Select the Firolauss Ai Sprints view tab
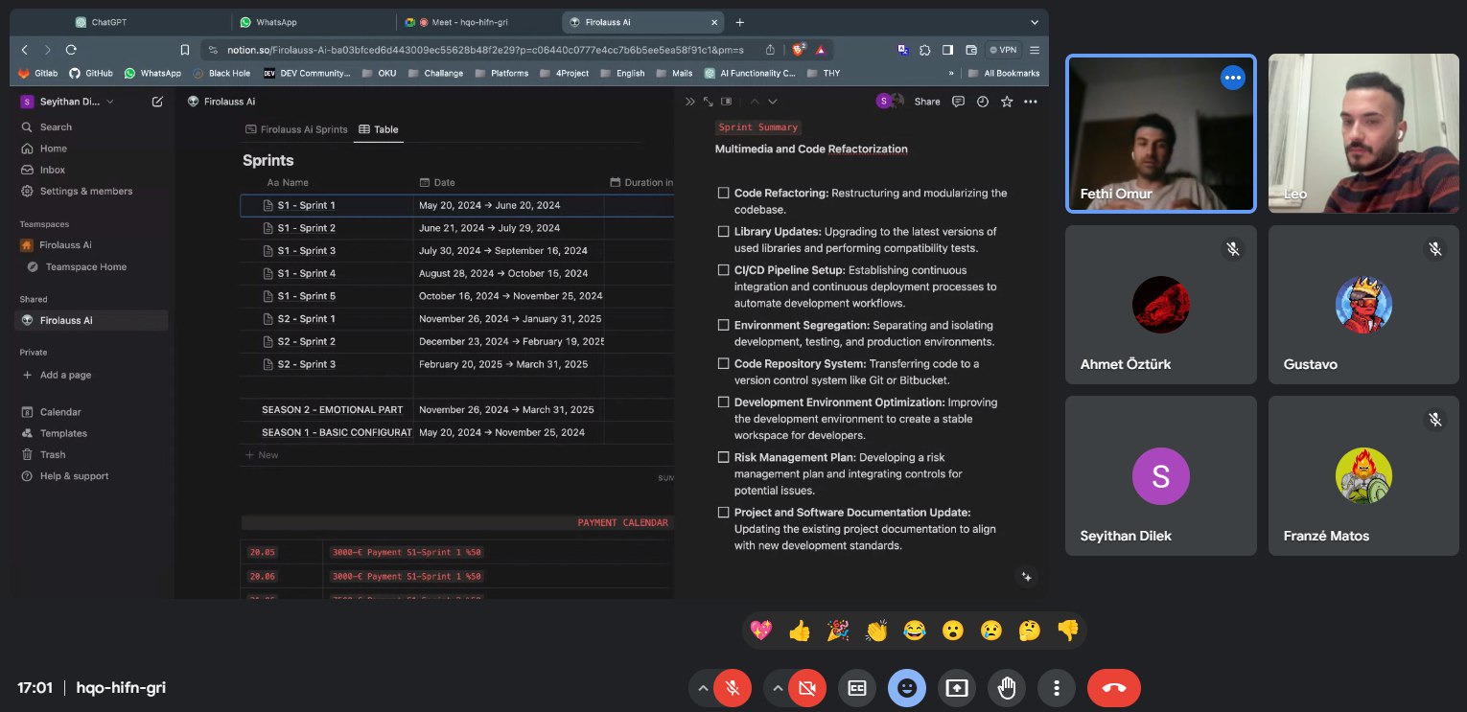 point(297,129)
